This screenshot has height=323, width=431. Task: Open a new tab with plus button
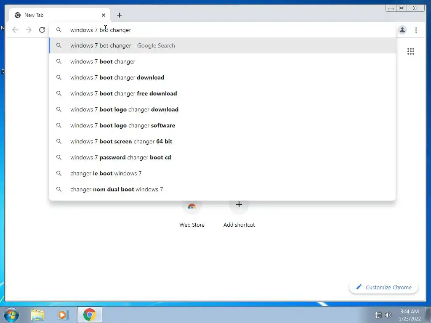[119, 15]
